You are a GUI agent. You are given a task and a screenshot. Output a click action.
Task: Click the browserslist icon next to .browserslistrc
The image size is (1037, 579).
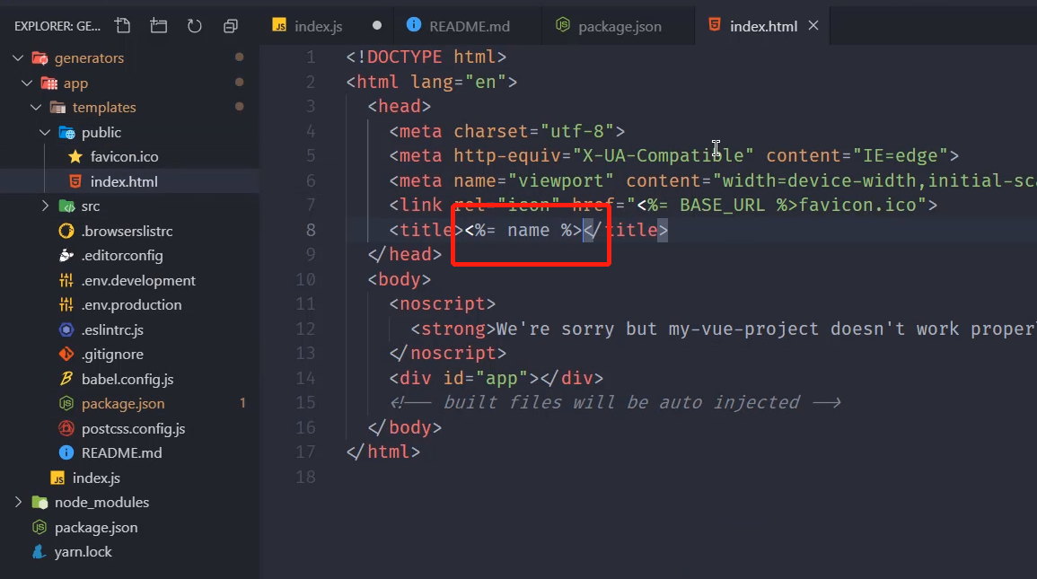click(66, 231)
